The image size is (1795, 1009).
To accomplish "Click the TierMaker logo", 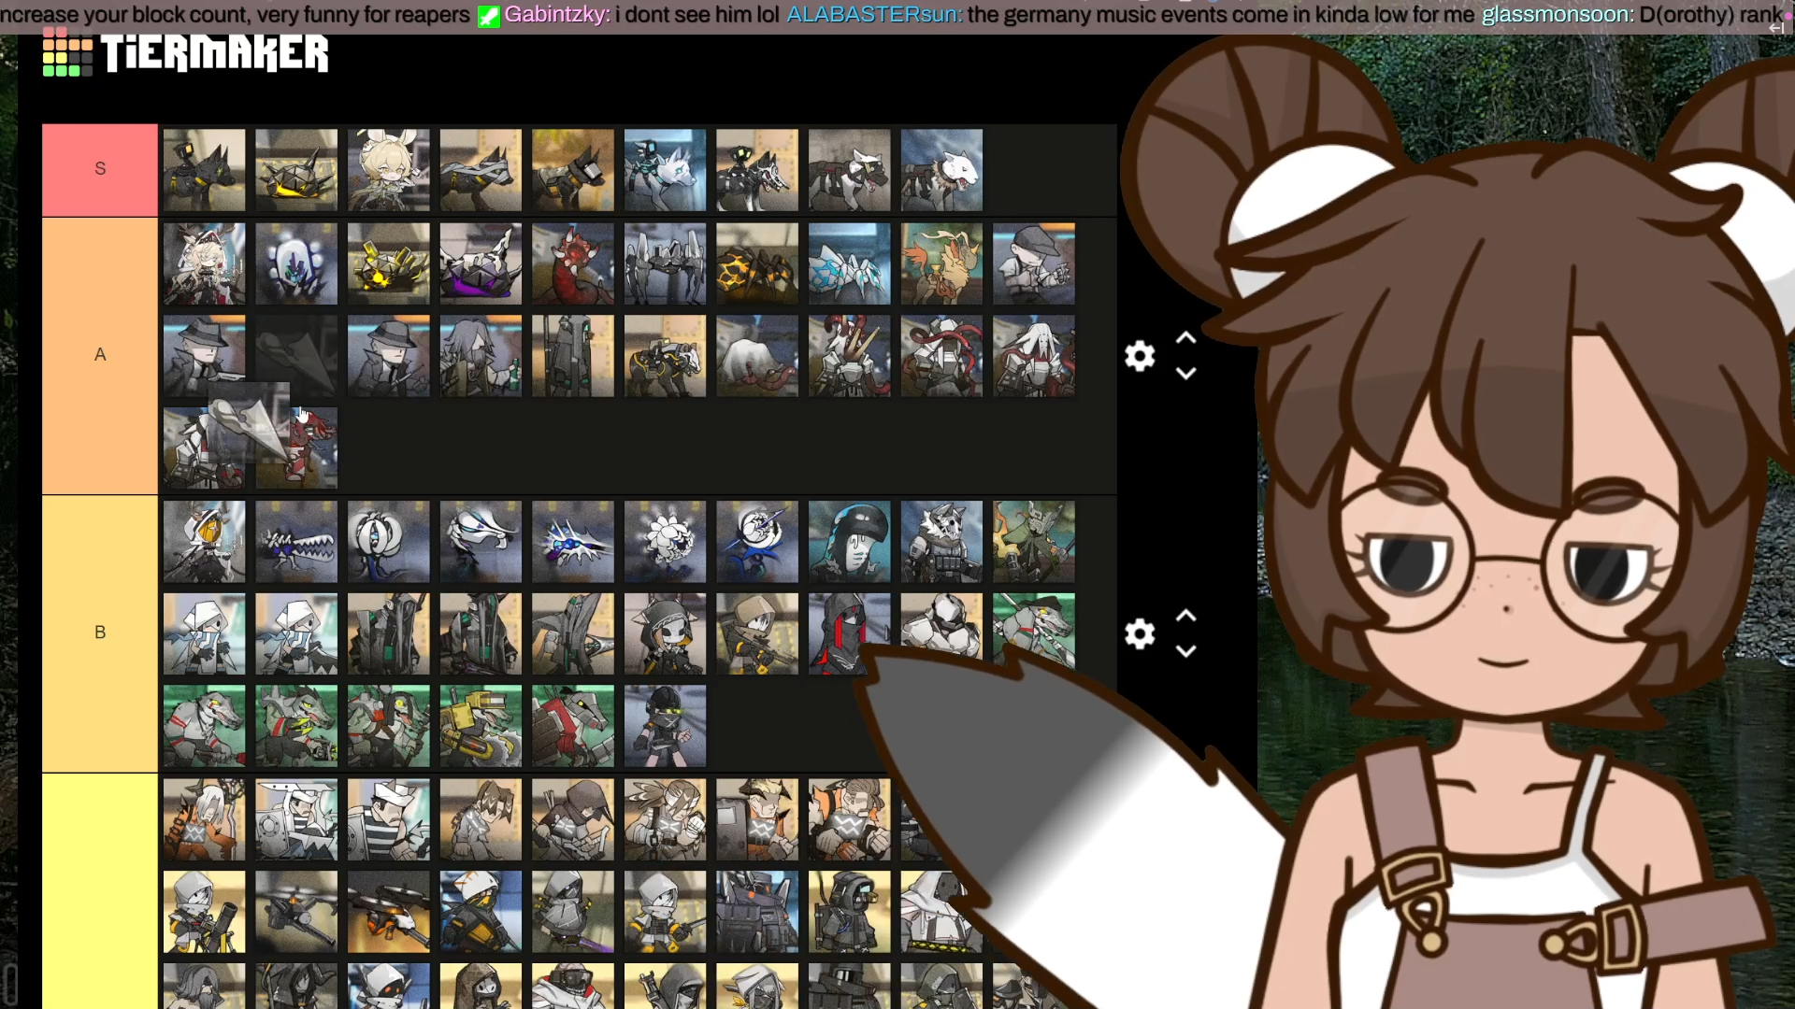I will (214, 53).
